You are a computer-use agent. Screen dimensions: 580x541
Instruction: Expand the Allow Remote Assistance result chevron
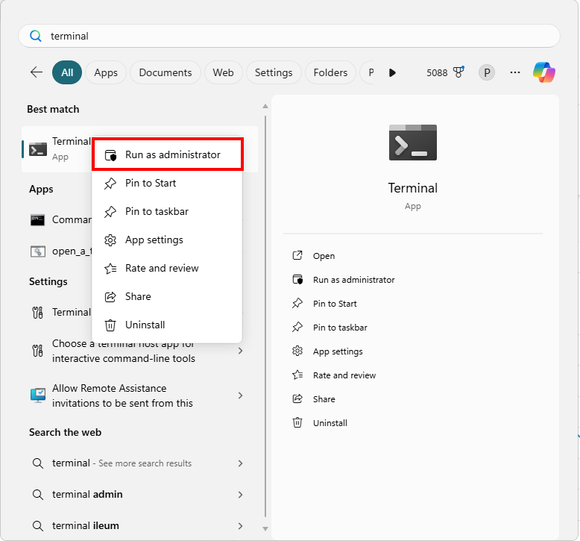(240, 395)
